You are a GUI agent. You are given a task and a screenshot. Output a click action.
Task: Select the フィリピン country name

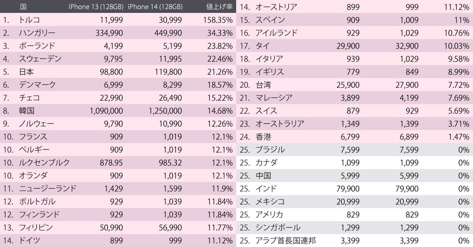(x=36, y=227)
